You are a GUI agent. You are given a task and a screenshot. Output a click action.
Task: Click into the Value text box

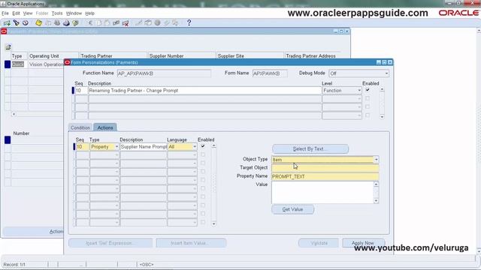[x=322, y=192]
